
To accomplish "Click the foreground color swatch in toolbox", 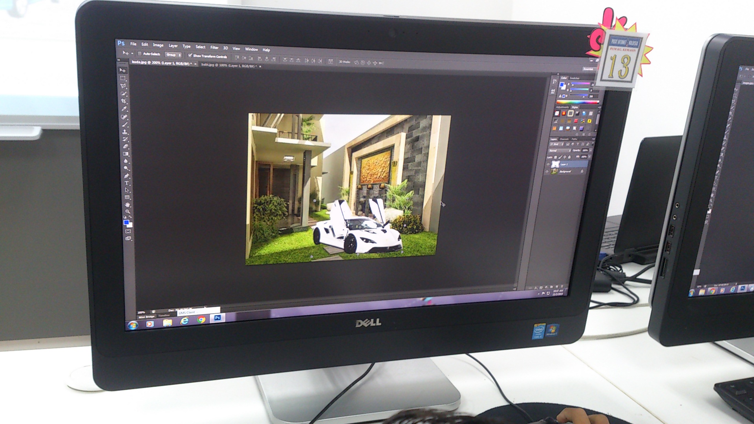I will (x=126, y=222).
